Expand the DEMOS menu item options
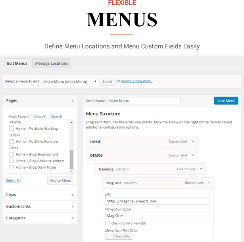The image size is (244, 242). [x=193, y=155]
